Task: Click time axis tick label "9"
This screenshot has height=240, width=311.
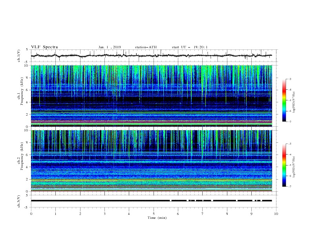Action: pyautogui.click(x=251, y=214)
